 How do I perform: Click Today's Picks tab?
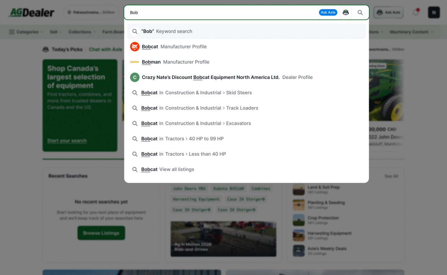coord(63,49)
